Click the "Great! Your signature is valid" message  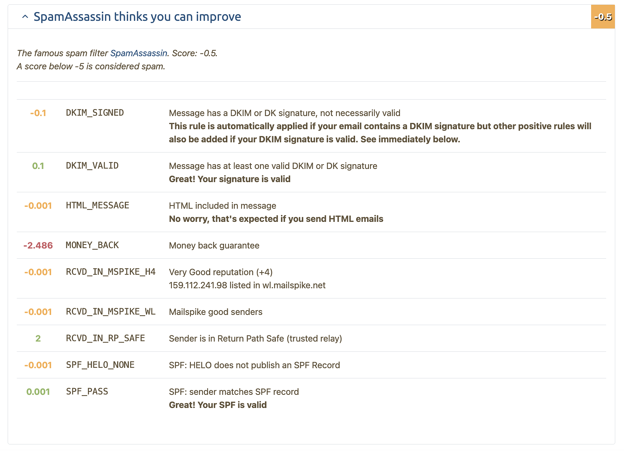coord(230,179)
